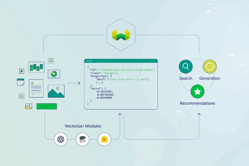Select the Recommendations star icon
The image size is (249, 166).
click(x=197, y=92)
